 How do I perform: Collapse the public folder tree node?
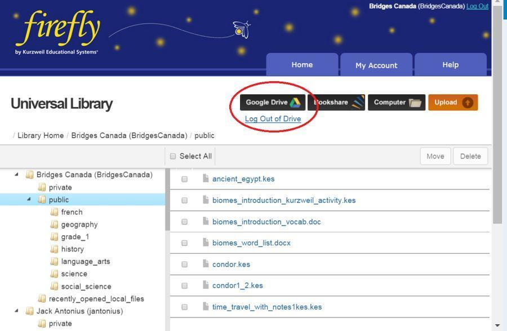pyautogui.click(x=29, y=200)
